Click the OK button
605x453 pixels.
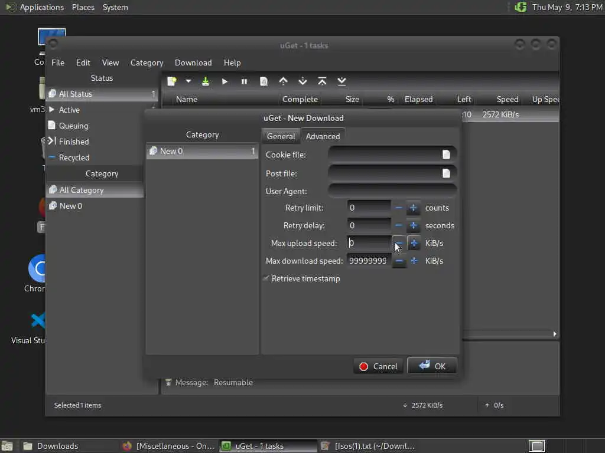coord(432,366)
